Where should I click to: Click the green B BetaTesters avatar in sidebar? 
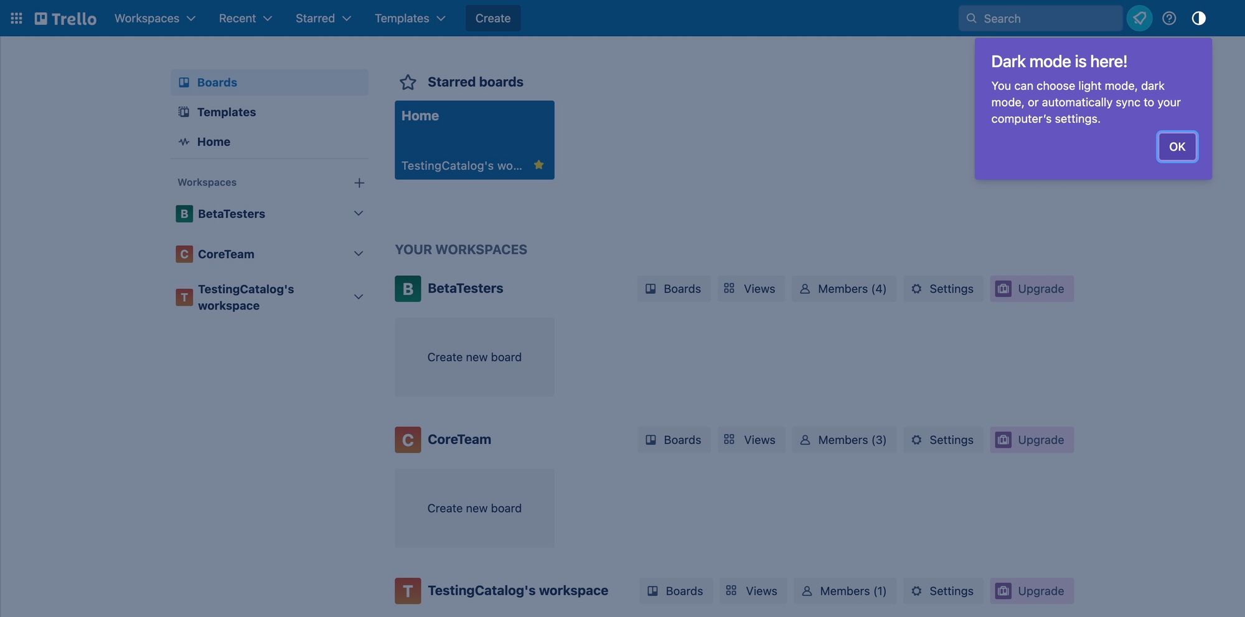click(184, 214)
